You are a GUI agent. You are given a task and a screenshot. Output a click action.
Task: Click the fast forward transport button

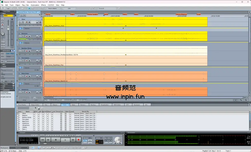point(73,140)
